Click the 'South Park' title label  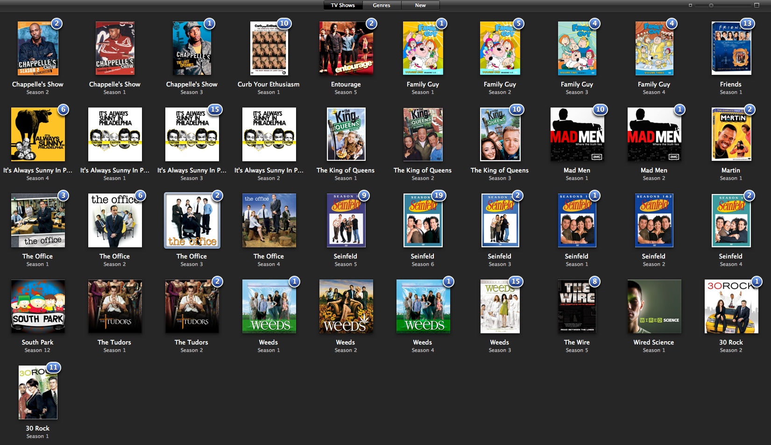point(37,343)
